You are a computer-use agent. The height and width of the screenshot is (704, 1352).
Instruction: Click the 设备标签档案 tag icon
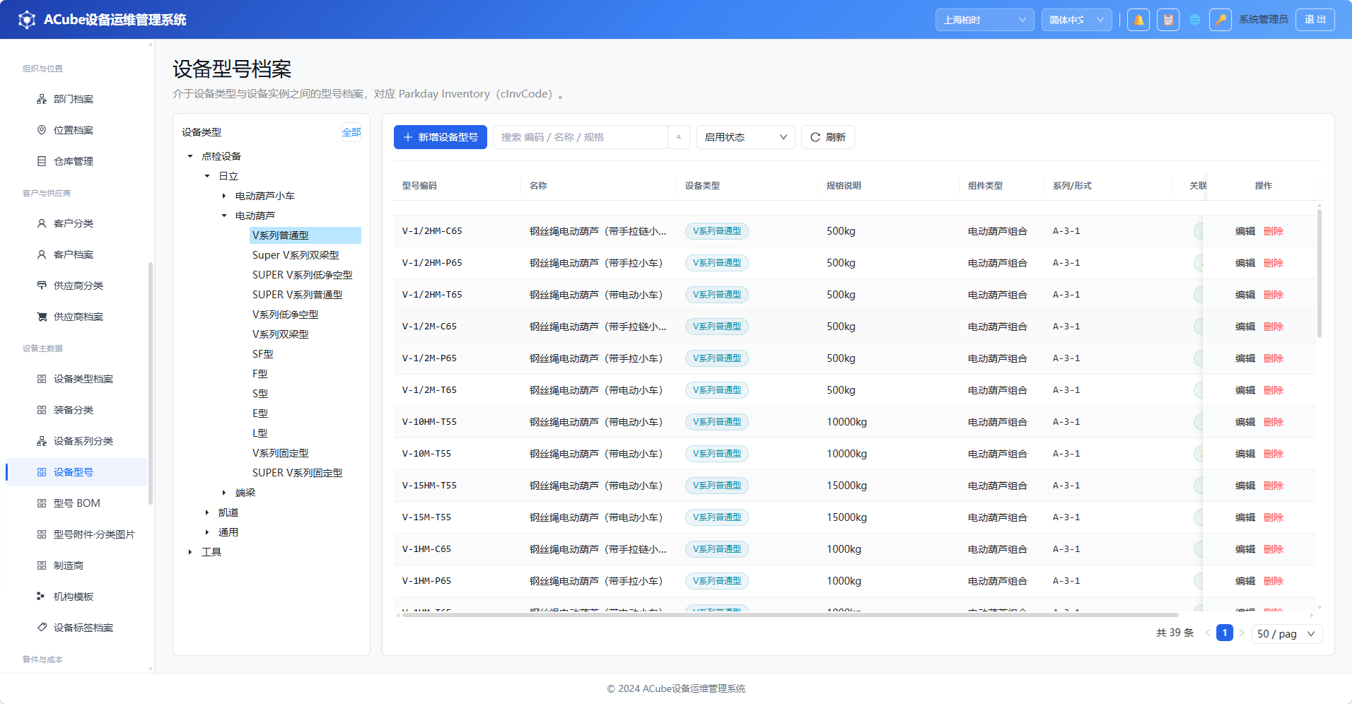42,628
